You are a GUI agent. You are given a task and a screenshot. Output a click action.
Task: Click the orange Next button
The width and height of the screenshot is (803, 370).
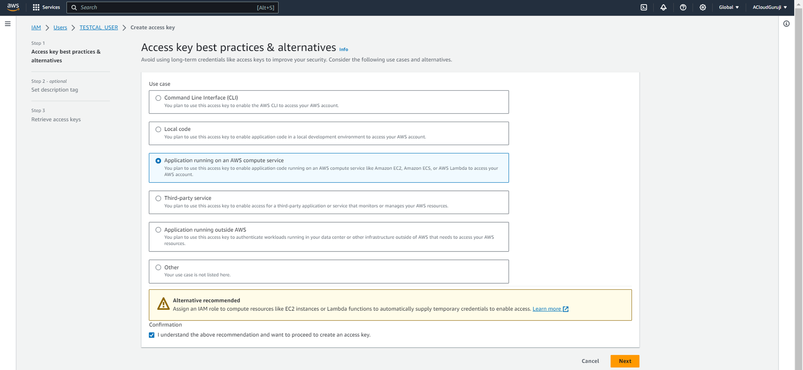(x=624, y=361)
